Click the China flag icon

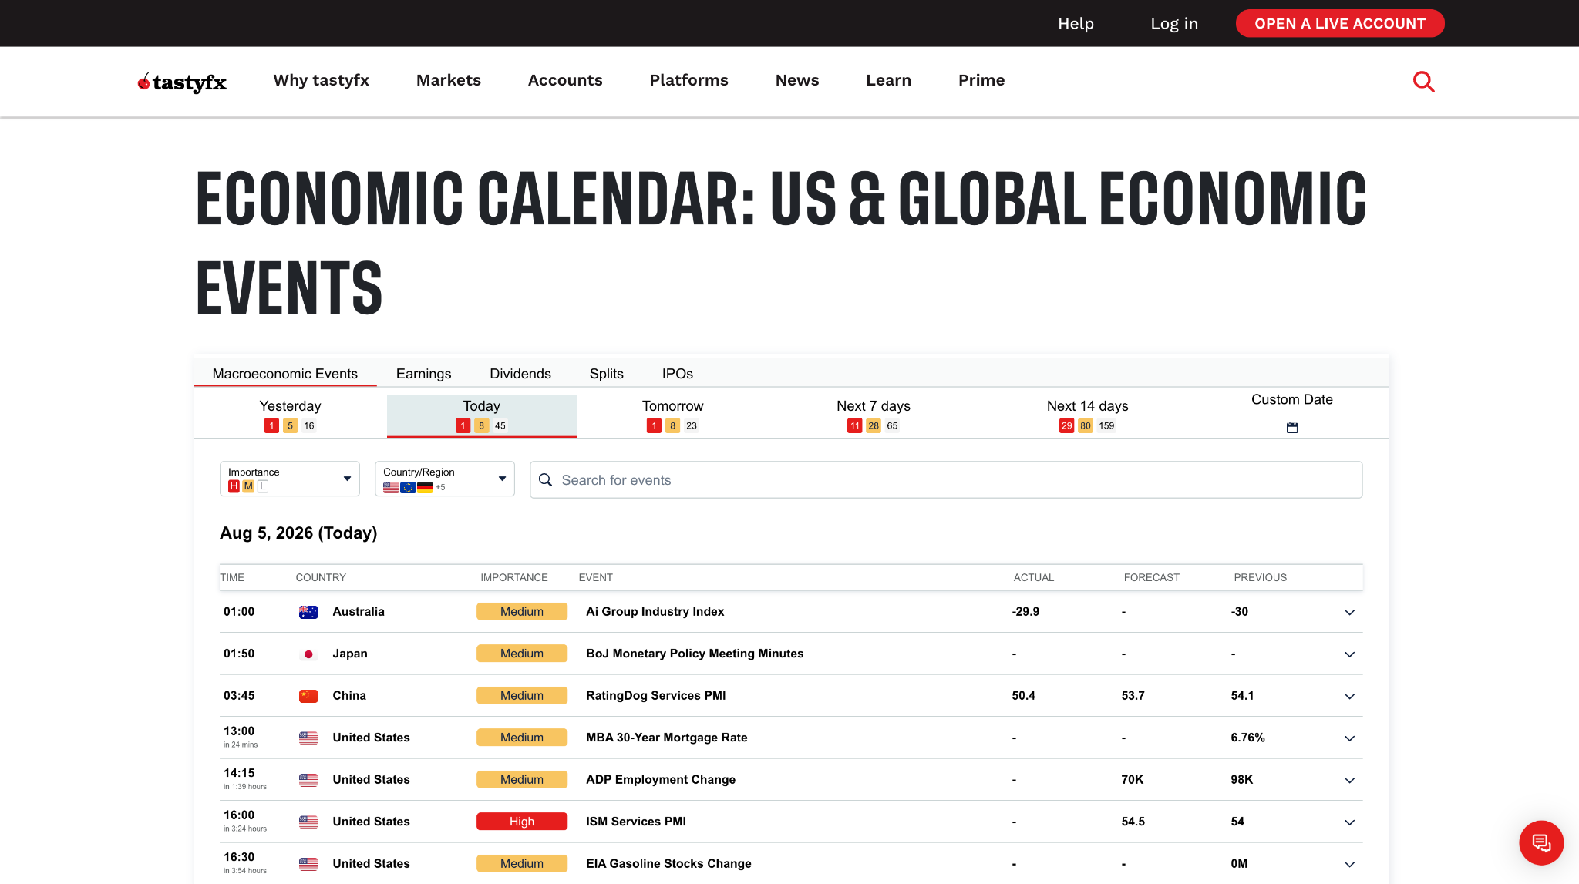pyautogui.click(x=308, y=696)
